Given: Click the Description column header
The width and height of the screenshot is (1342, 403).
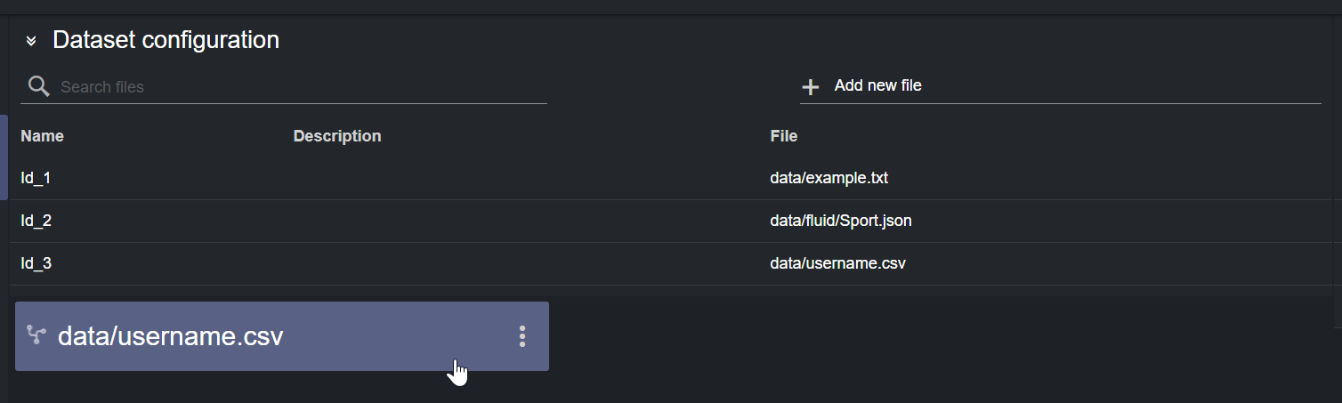Looking at the screenshot, I should 336,136.
